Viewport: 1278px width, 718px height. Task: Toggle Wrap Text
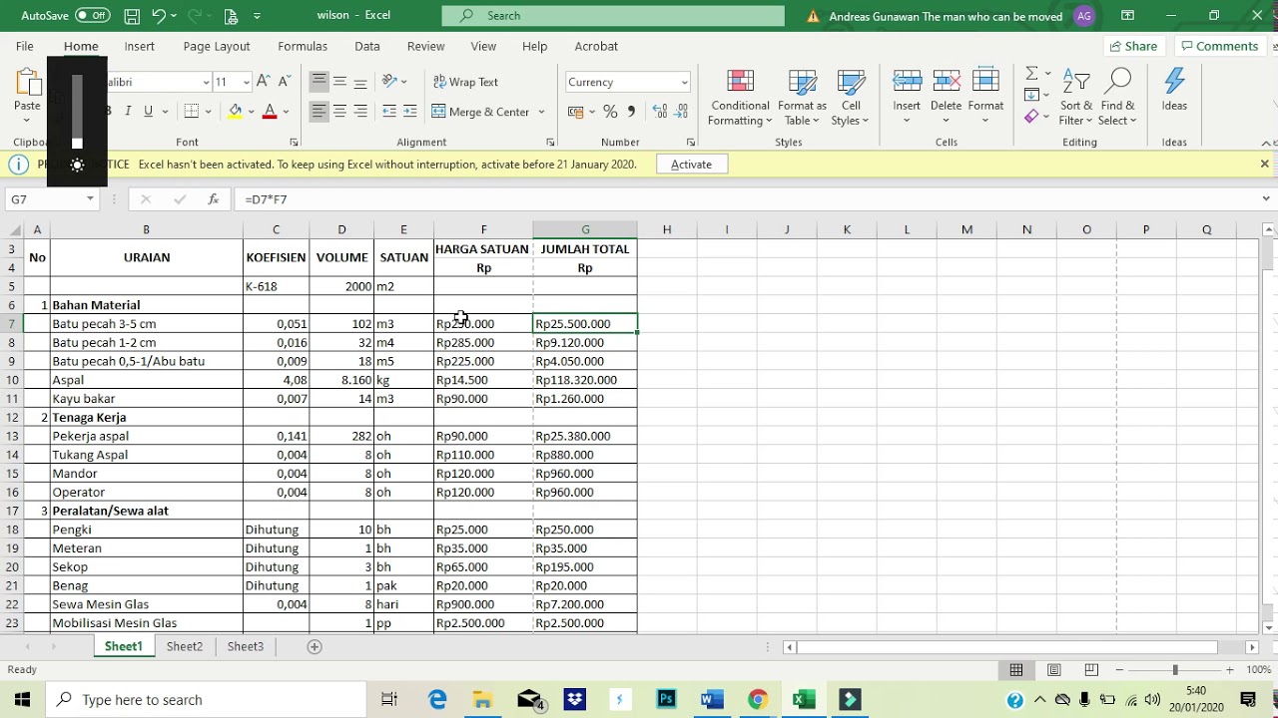(x=466, y=82)
